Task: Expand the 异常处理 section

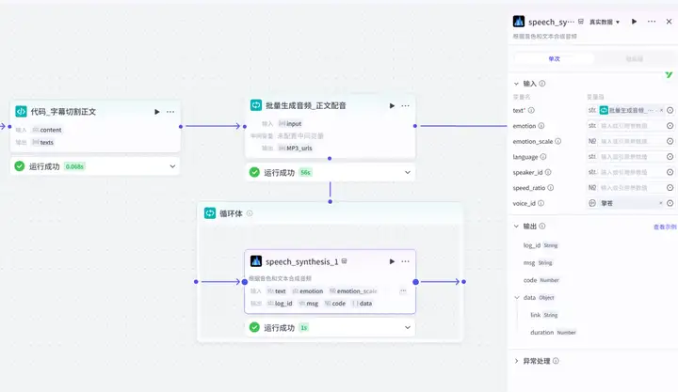Action: 516,361
